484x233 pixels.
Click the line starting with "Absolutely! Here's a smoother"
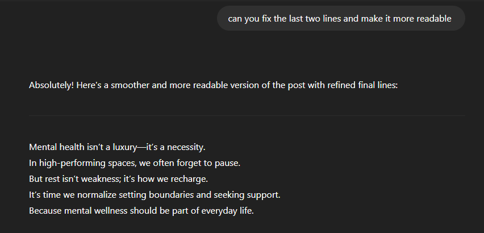213,85
